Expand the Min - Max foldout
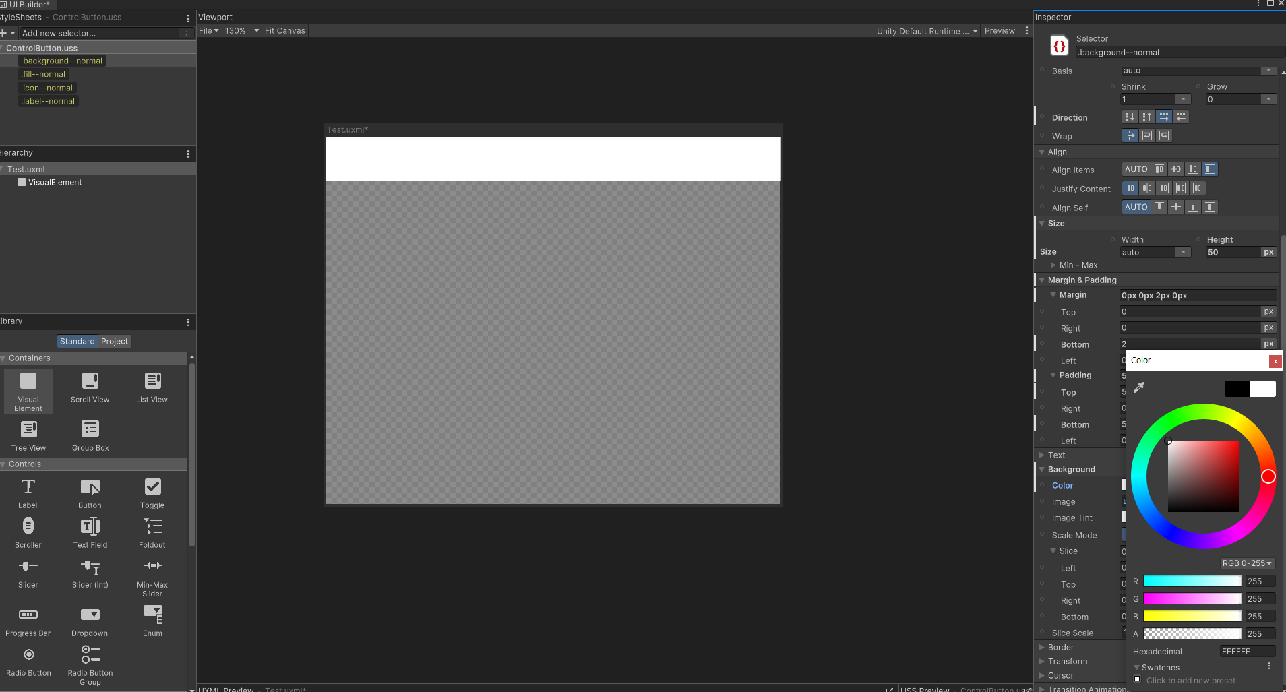Screen dimensions: 1286x692 [x=1053, y=265]
